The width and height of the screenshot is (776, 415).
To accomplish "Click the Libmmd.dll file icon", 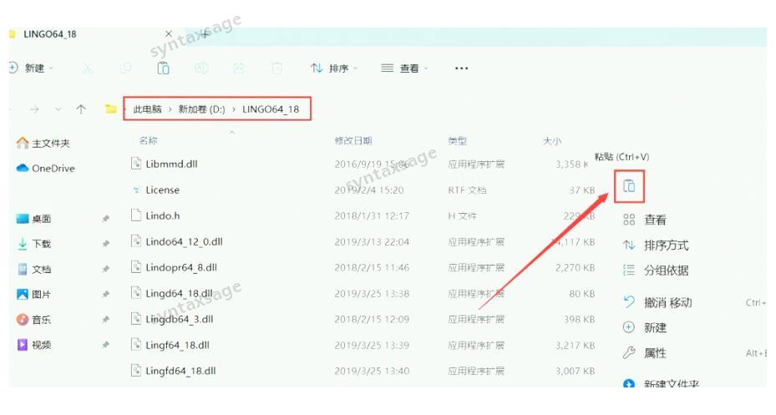I will 136,163.
